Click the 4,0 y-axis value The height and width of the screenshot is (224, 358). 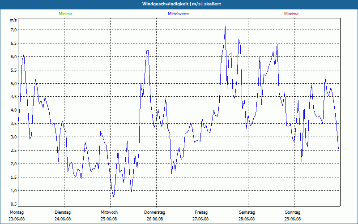(x=14, y=110)
